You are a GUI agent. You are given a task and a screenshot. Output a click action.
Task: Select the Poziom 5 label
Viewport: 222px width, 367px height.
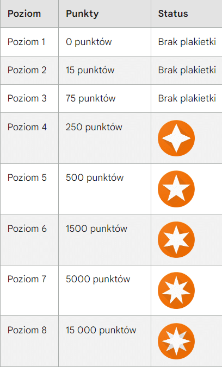point(27,178)
